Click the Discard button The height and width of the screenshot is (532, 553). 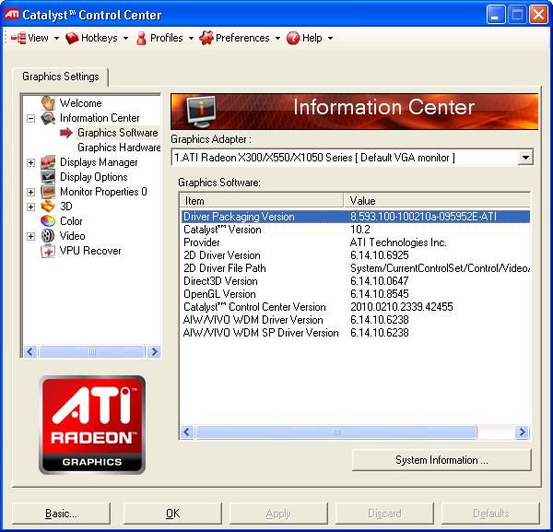click(x=384, y=514)
